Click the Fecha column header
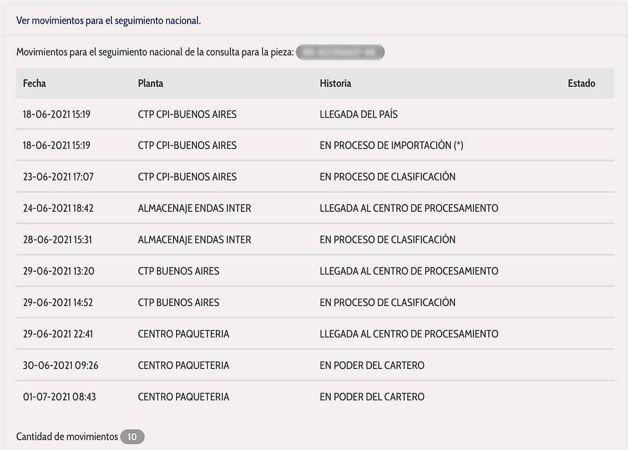628x450 pixels. pos(34,83)
